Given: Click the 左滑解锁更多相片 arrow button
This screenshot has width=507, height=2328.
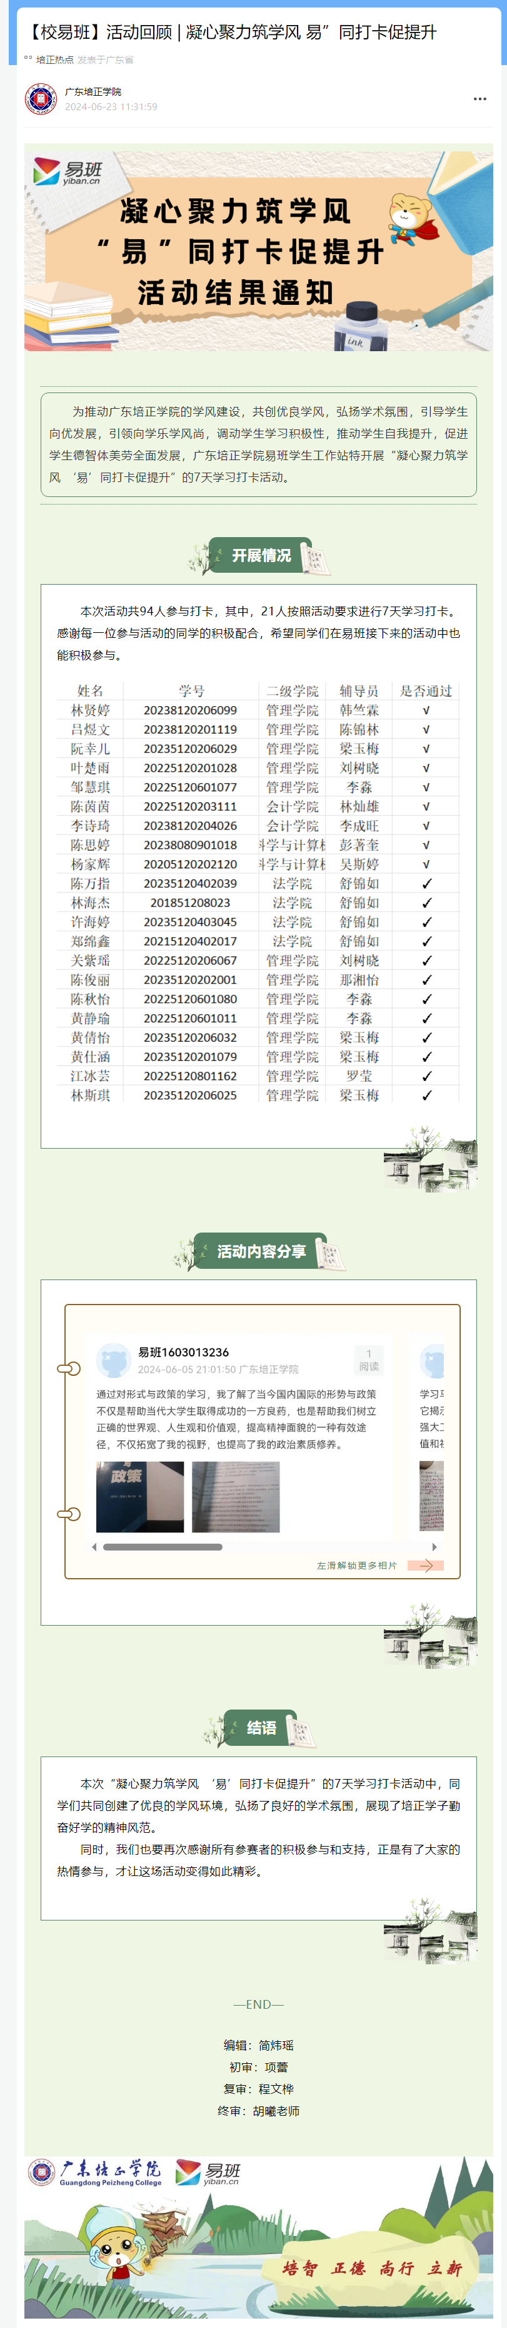Looking at the screenshot, I should [426, 1566].
